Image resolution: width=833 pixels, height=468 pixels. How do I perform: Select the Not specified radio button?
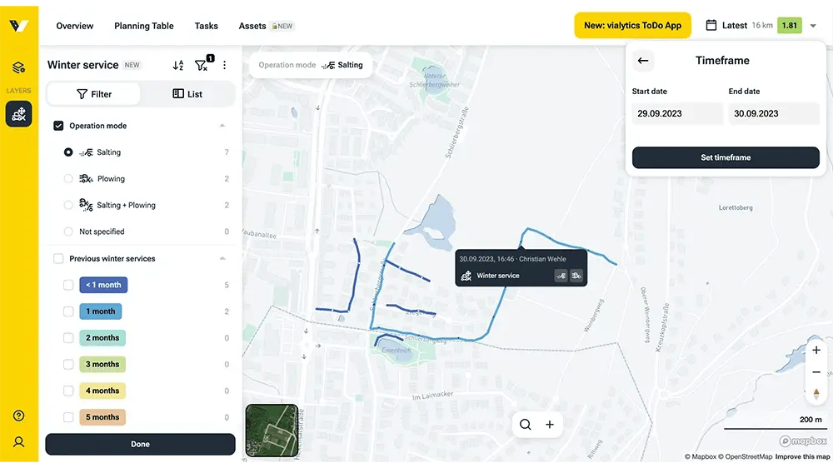pyautogui.click(x=68, y=232)
